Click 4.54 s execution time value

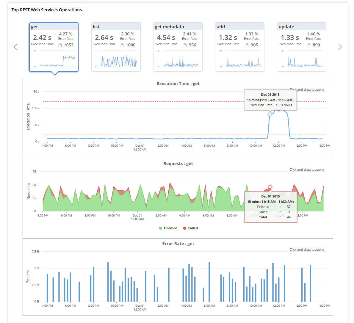pyautogui.click(x=166, y=37)
